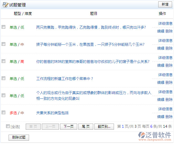The height and width of the screenshot is (144, 174).
Task: Open 详细信息 for 猴子掰玉米 row
Action: [x=165, y=41]
